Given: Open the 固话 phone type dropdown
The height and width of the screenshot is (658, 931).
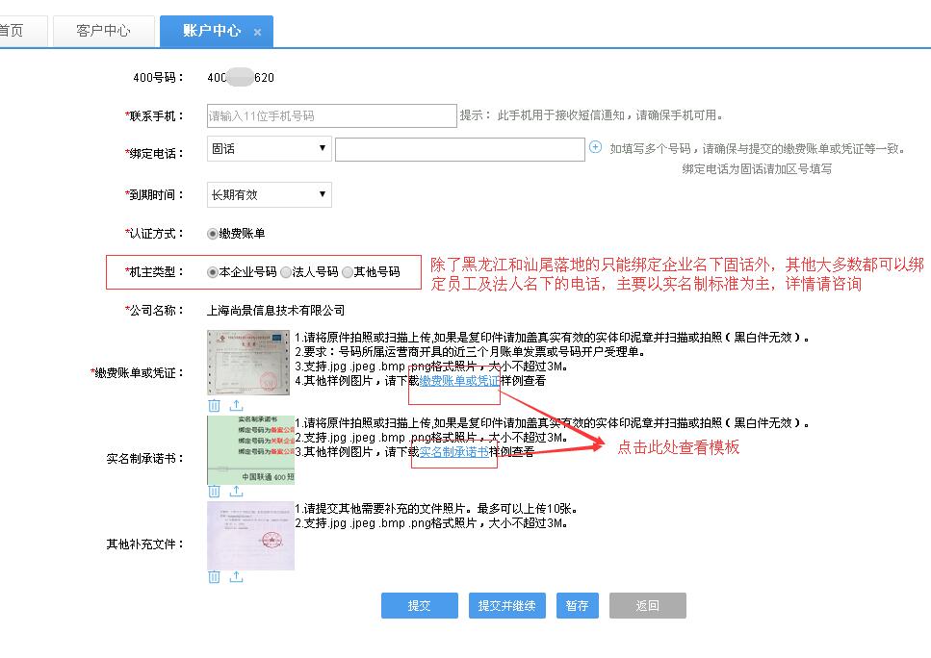Looking at the screenshot, I should click(x=270, y=149).
